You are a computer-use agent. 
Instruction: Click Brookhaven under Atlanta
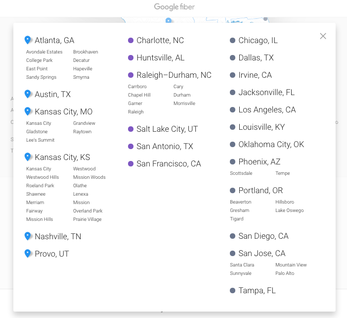(x=86, y=52)
